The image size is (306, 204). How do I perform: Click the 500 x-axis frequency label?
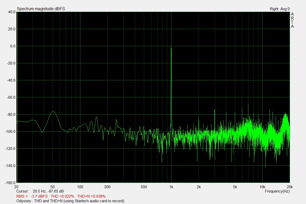tap(144, 187)
